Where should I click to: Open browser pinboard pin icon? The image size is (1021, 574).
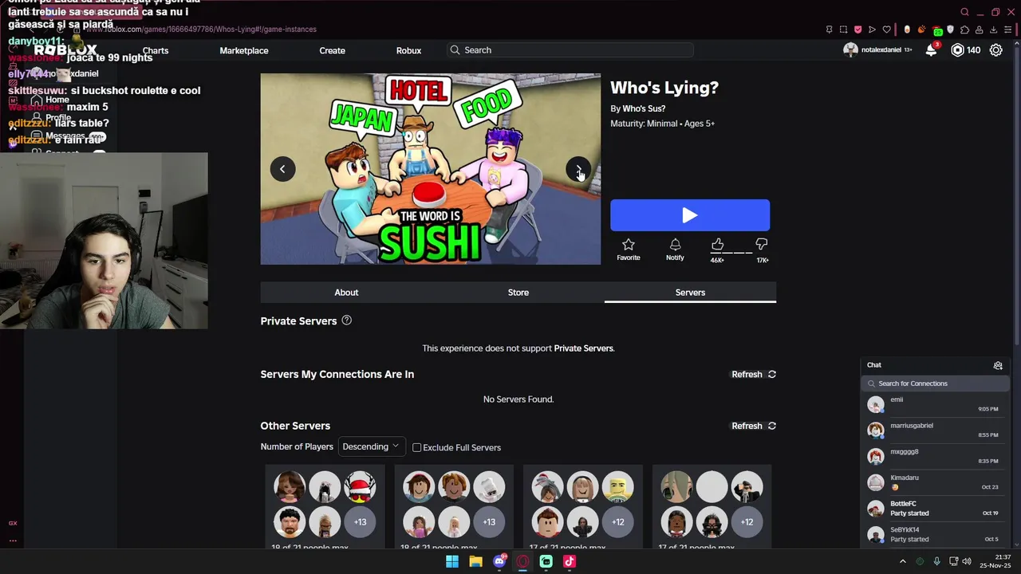pyautogui.click(x=829, y=29)
